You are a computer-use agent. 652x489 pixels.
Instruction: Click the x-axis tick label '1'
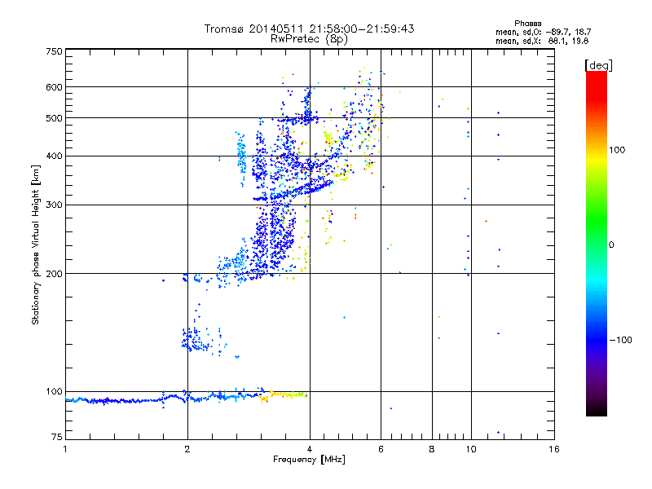pos(65,449)
